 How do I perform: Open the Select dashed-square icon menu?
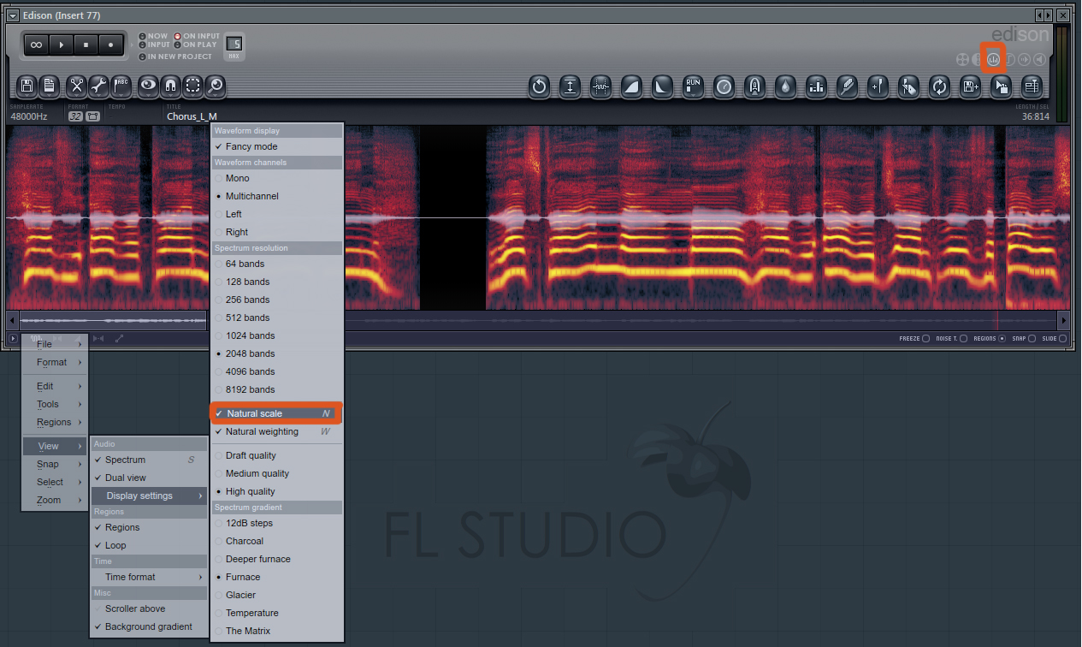[x=193, y=86]
